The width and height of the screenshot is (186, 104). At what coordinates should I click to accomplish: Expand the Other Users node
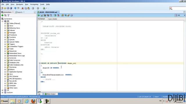click(5, 88)
